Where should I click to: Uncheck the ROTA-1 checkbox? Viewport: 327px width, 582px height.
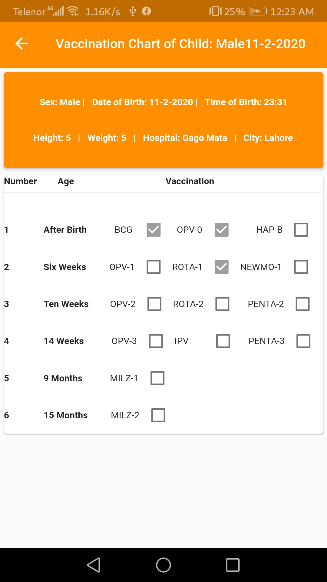(221, 267)
